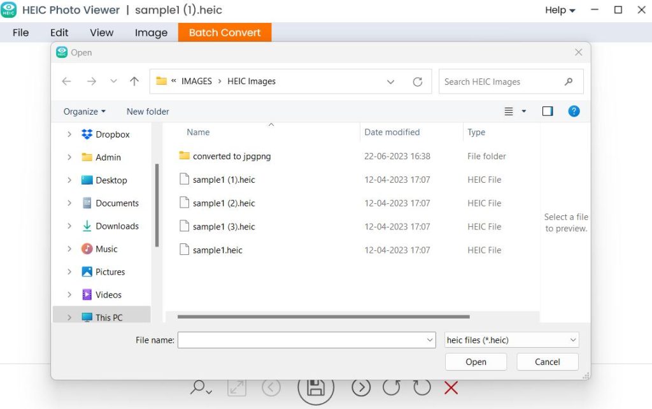Refresh the HEIC Images folder listing
The width and height of the screenshot is (652, 409).
coord(418,82)
